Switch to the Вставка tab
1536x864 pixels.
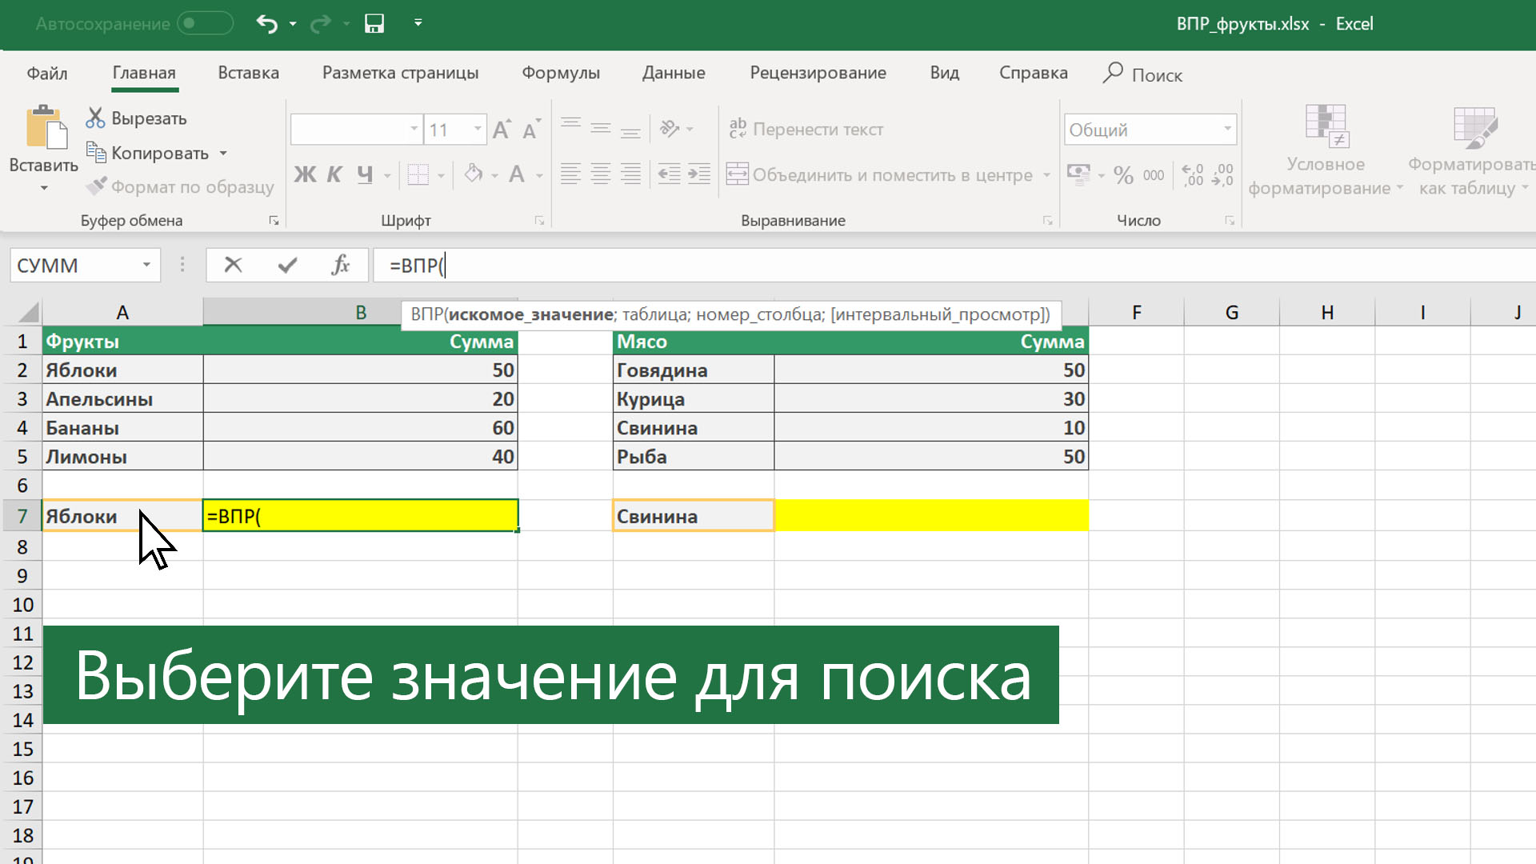point(249,73)
